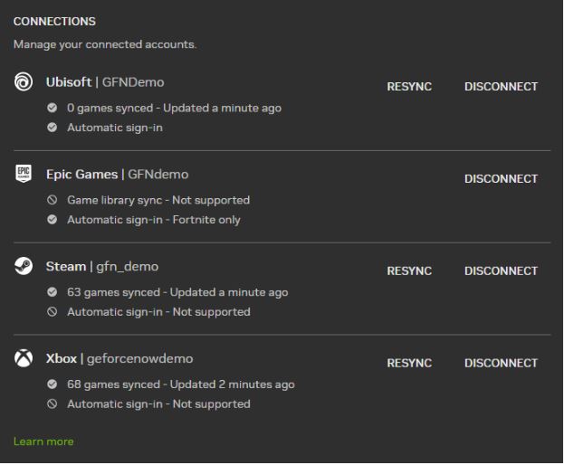The height and width of the screenshot is (465, 564).
Task: Click the Steam logo icon
Action: [24, 266]
